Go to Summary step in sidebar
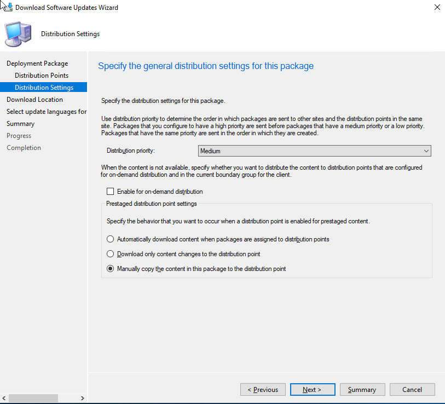Screen dimensions: 445x404 [20, 124]
